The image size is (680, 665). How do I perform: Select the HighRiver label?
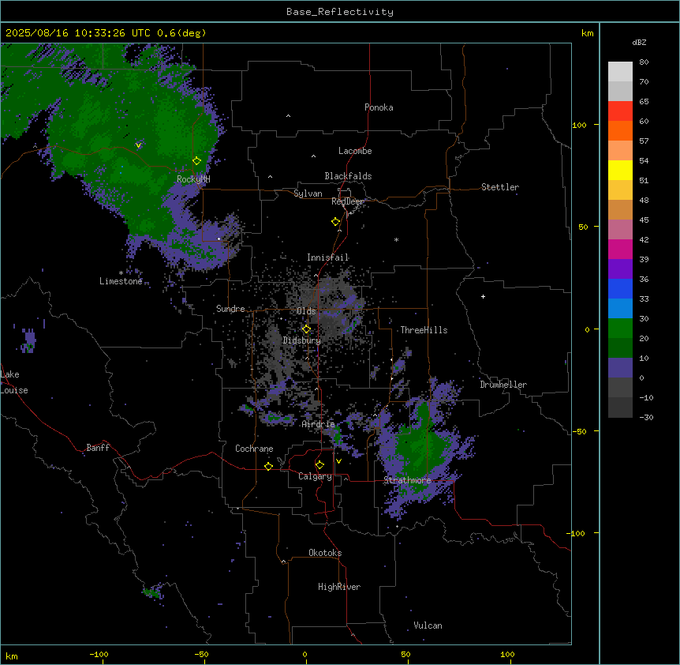339,587
